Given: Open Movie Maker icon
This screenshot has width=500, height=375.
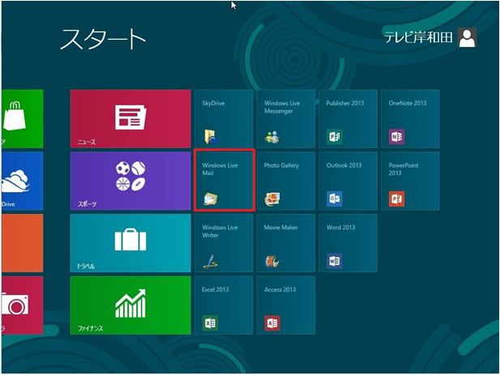Looking at the screenshot, I should click(x=272, y=262).
